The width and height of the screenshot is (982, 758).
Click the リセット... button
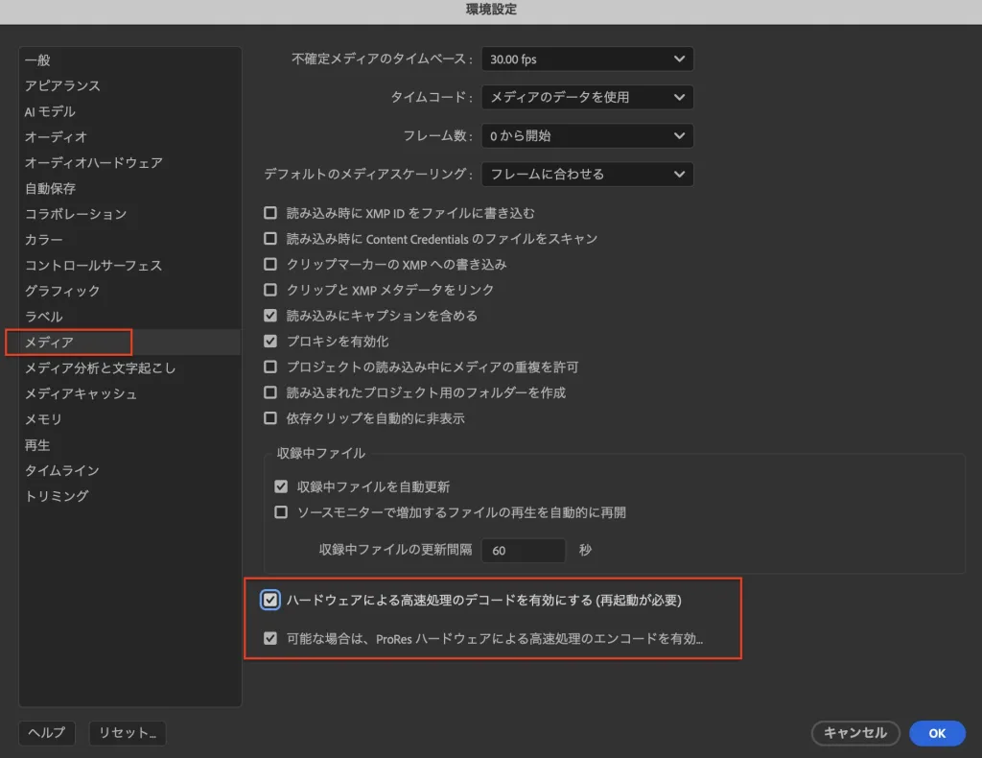point(128,733)
